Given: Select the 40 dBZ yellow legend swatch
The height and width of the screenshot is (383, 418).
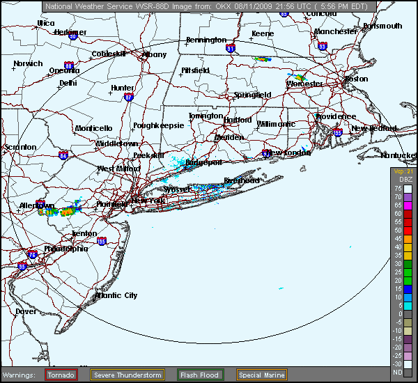Looking at the screenshot, I should (x=408, y=247).
